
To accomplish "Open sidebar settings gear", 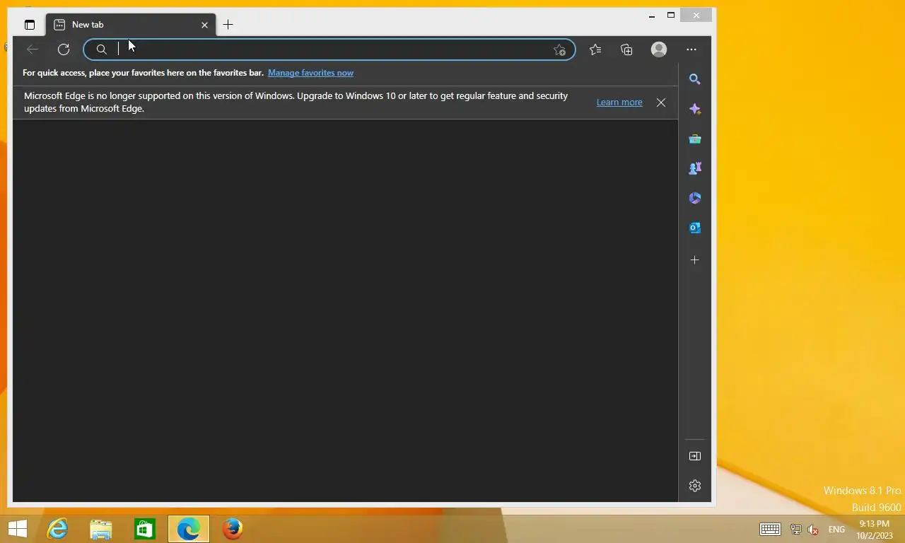I will (x=695, y=486).
